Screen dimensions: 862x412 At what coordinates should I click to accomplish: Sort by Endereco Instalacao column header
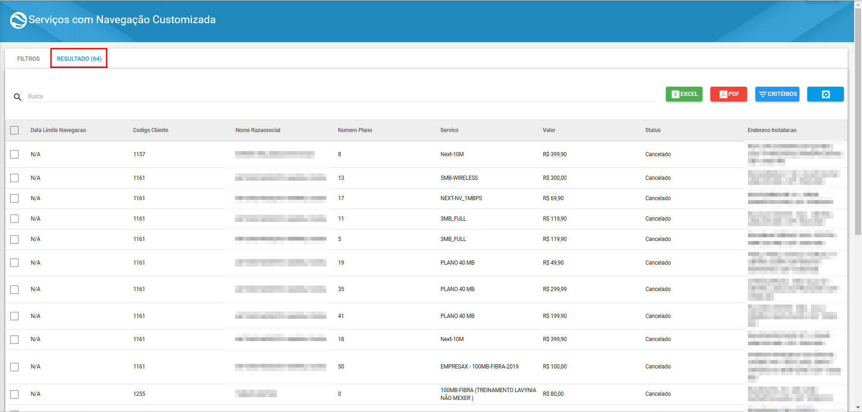tap(772, 130)
